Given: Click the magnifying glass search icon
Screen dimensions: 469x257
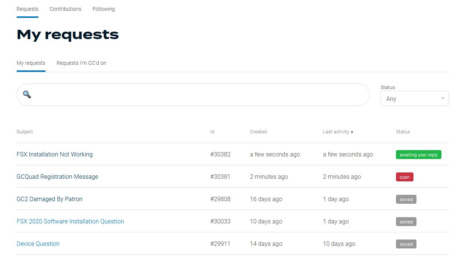Looking at the screenshot, I should [27, 95].
